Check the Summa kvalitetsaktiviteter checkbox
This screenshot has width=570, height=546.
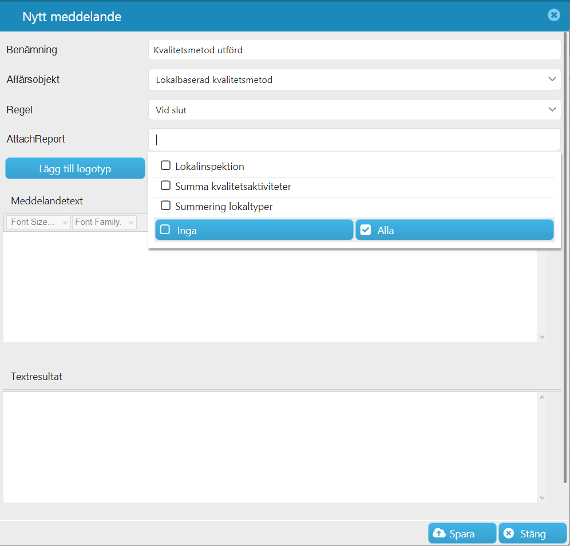[x=166, y=185]
